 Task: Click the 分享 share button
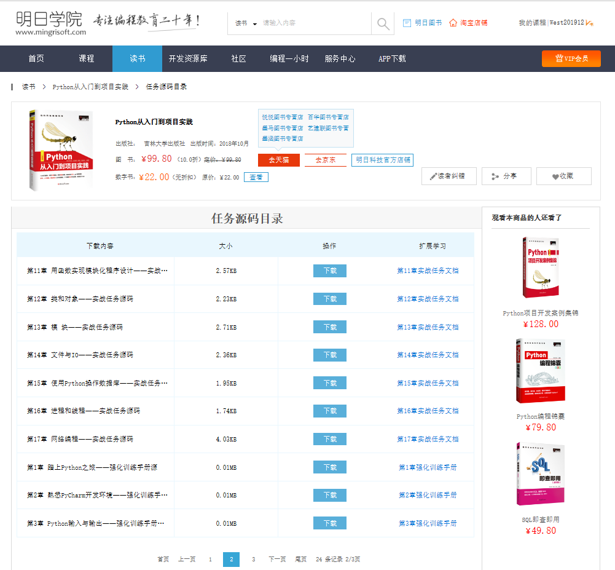pyautogui.click(x=506, y=176)
